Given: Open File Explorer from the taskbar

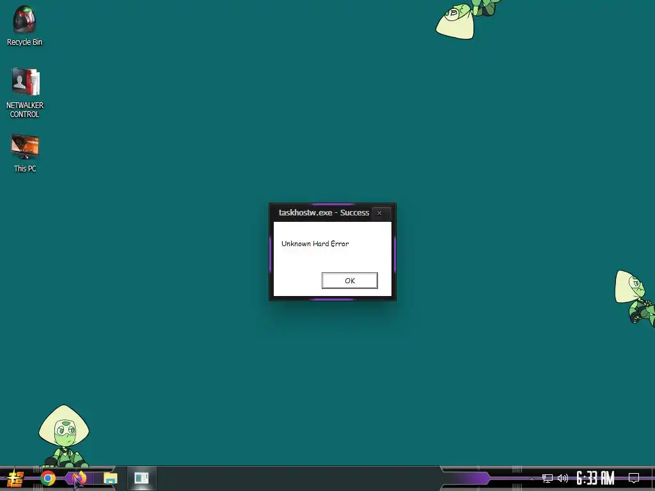Looking at the screenshot, I should coord(111,478).
